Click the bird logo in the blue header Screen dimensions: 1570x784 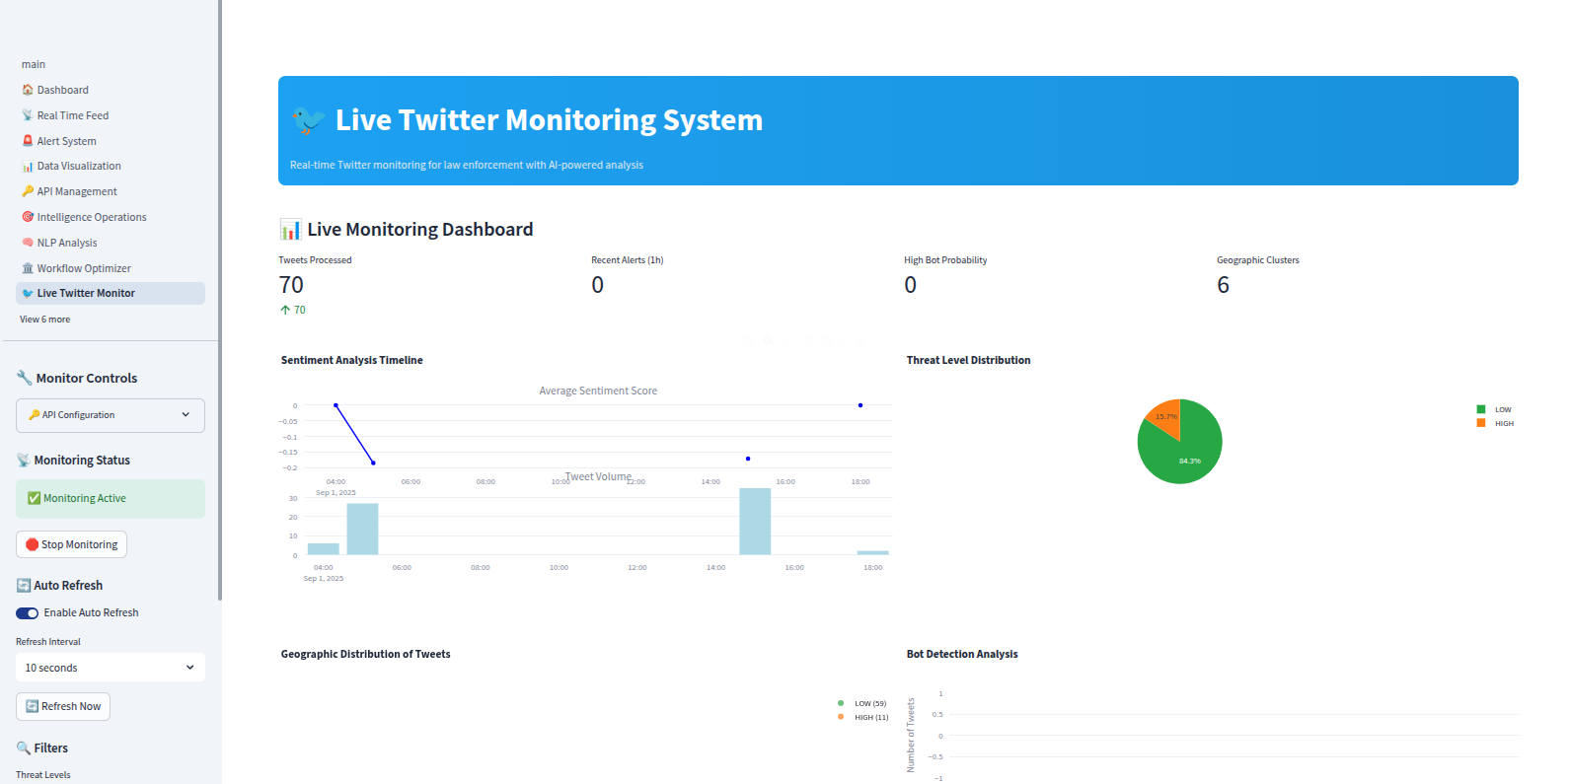(309, 120)
